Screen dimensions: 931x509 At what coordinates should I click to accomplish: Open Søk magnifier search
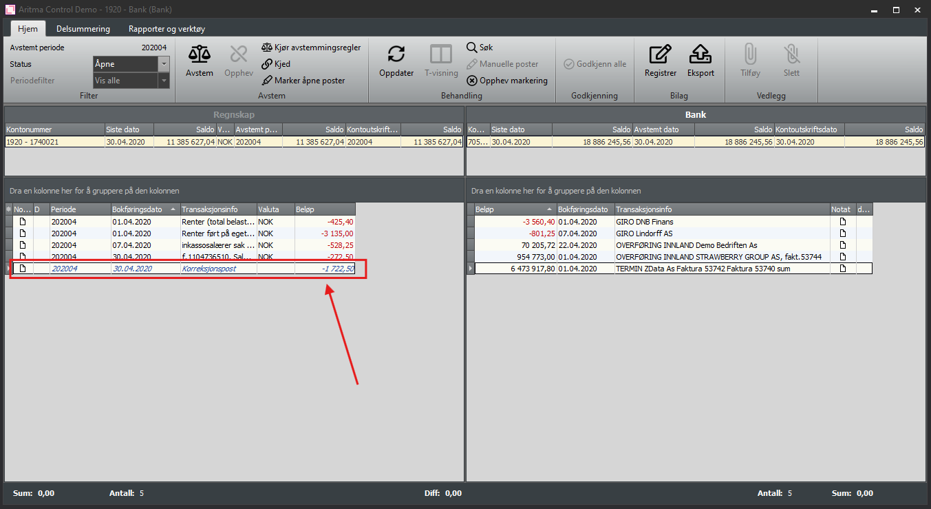pos(480,48)
